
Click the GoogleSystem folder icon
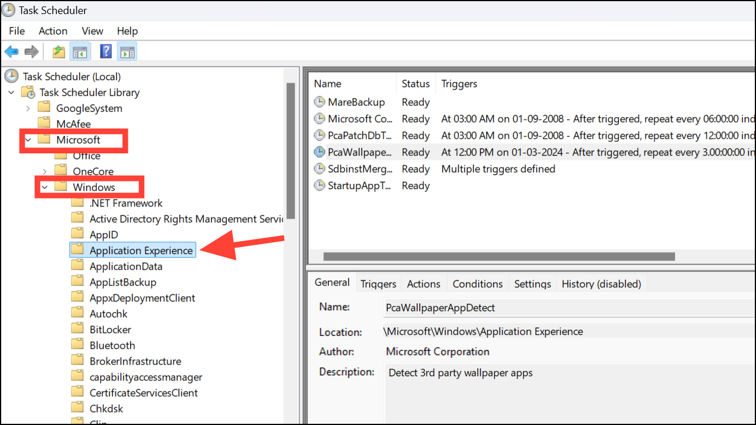coord(45,108)
